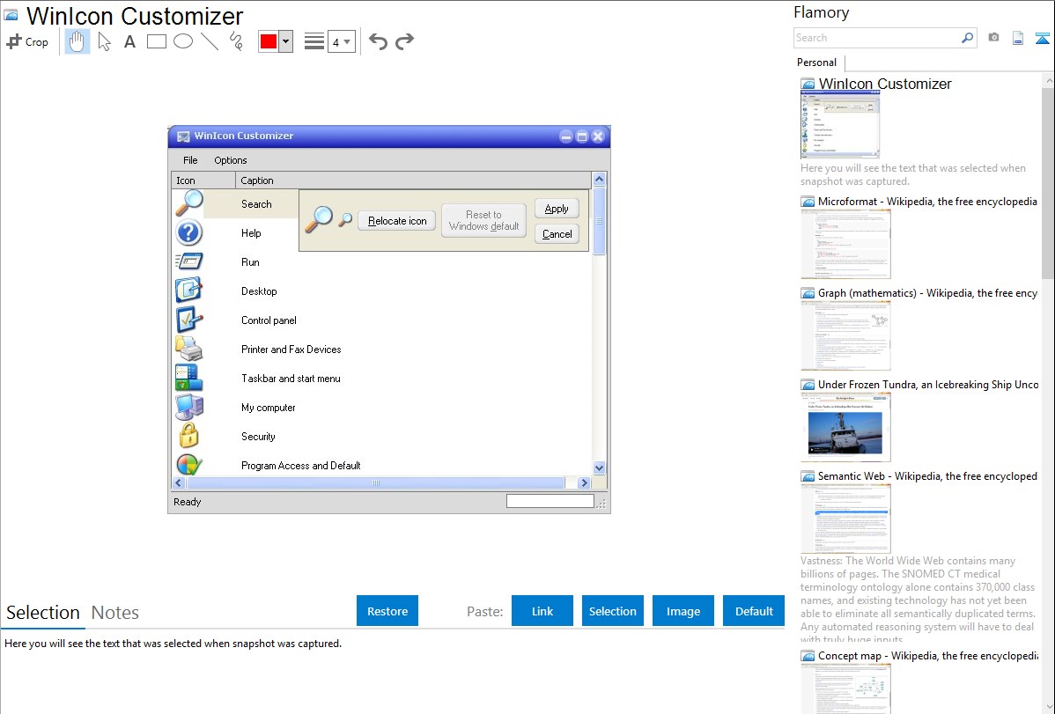The height and width of the screenshot is (714, 1055).
Task: Select the 'Run' caption row
Action: coord(250,261)
